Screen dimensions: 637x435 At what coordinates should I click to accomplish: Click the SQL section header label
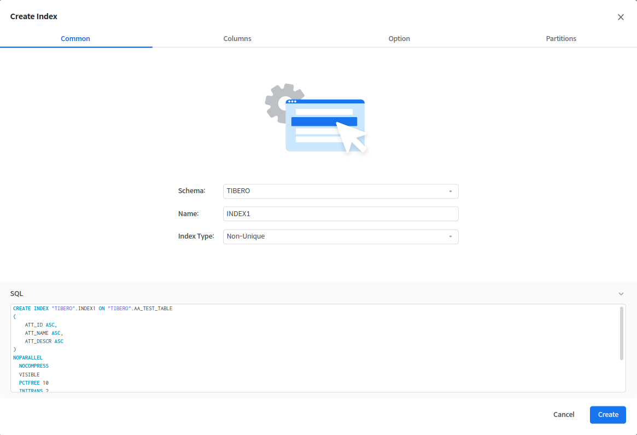(17, 294)
